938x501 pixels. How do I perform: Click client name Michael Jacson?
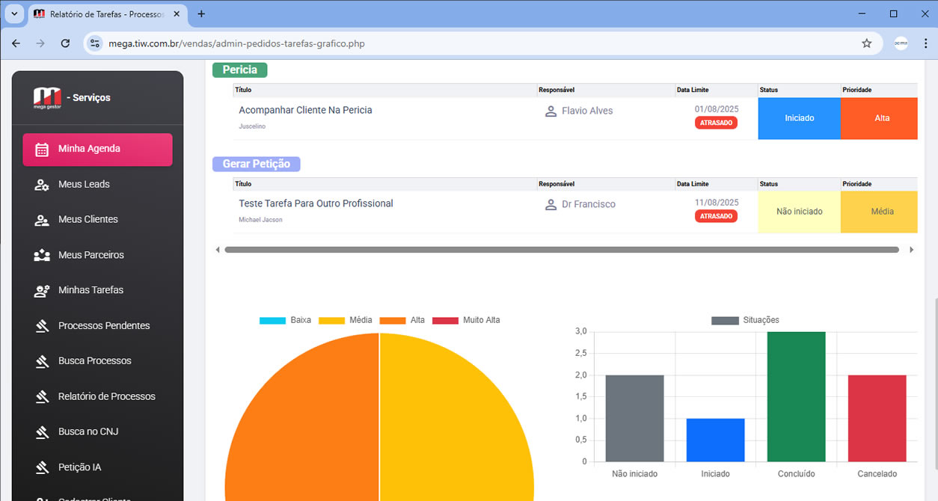260,220
